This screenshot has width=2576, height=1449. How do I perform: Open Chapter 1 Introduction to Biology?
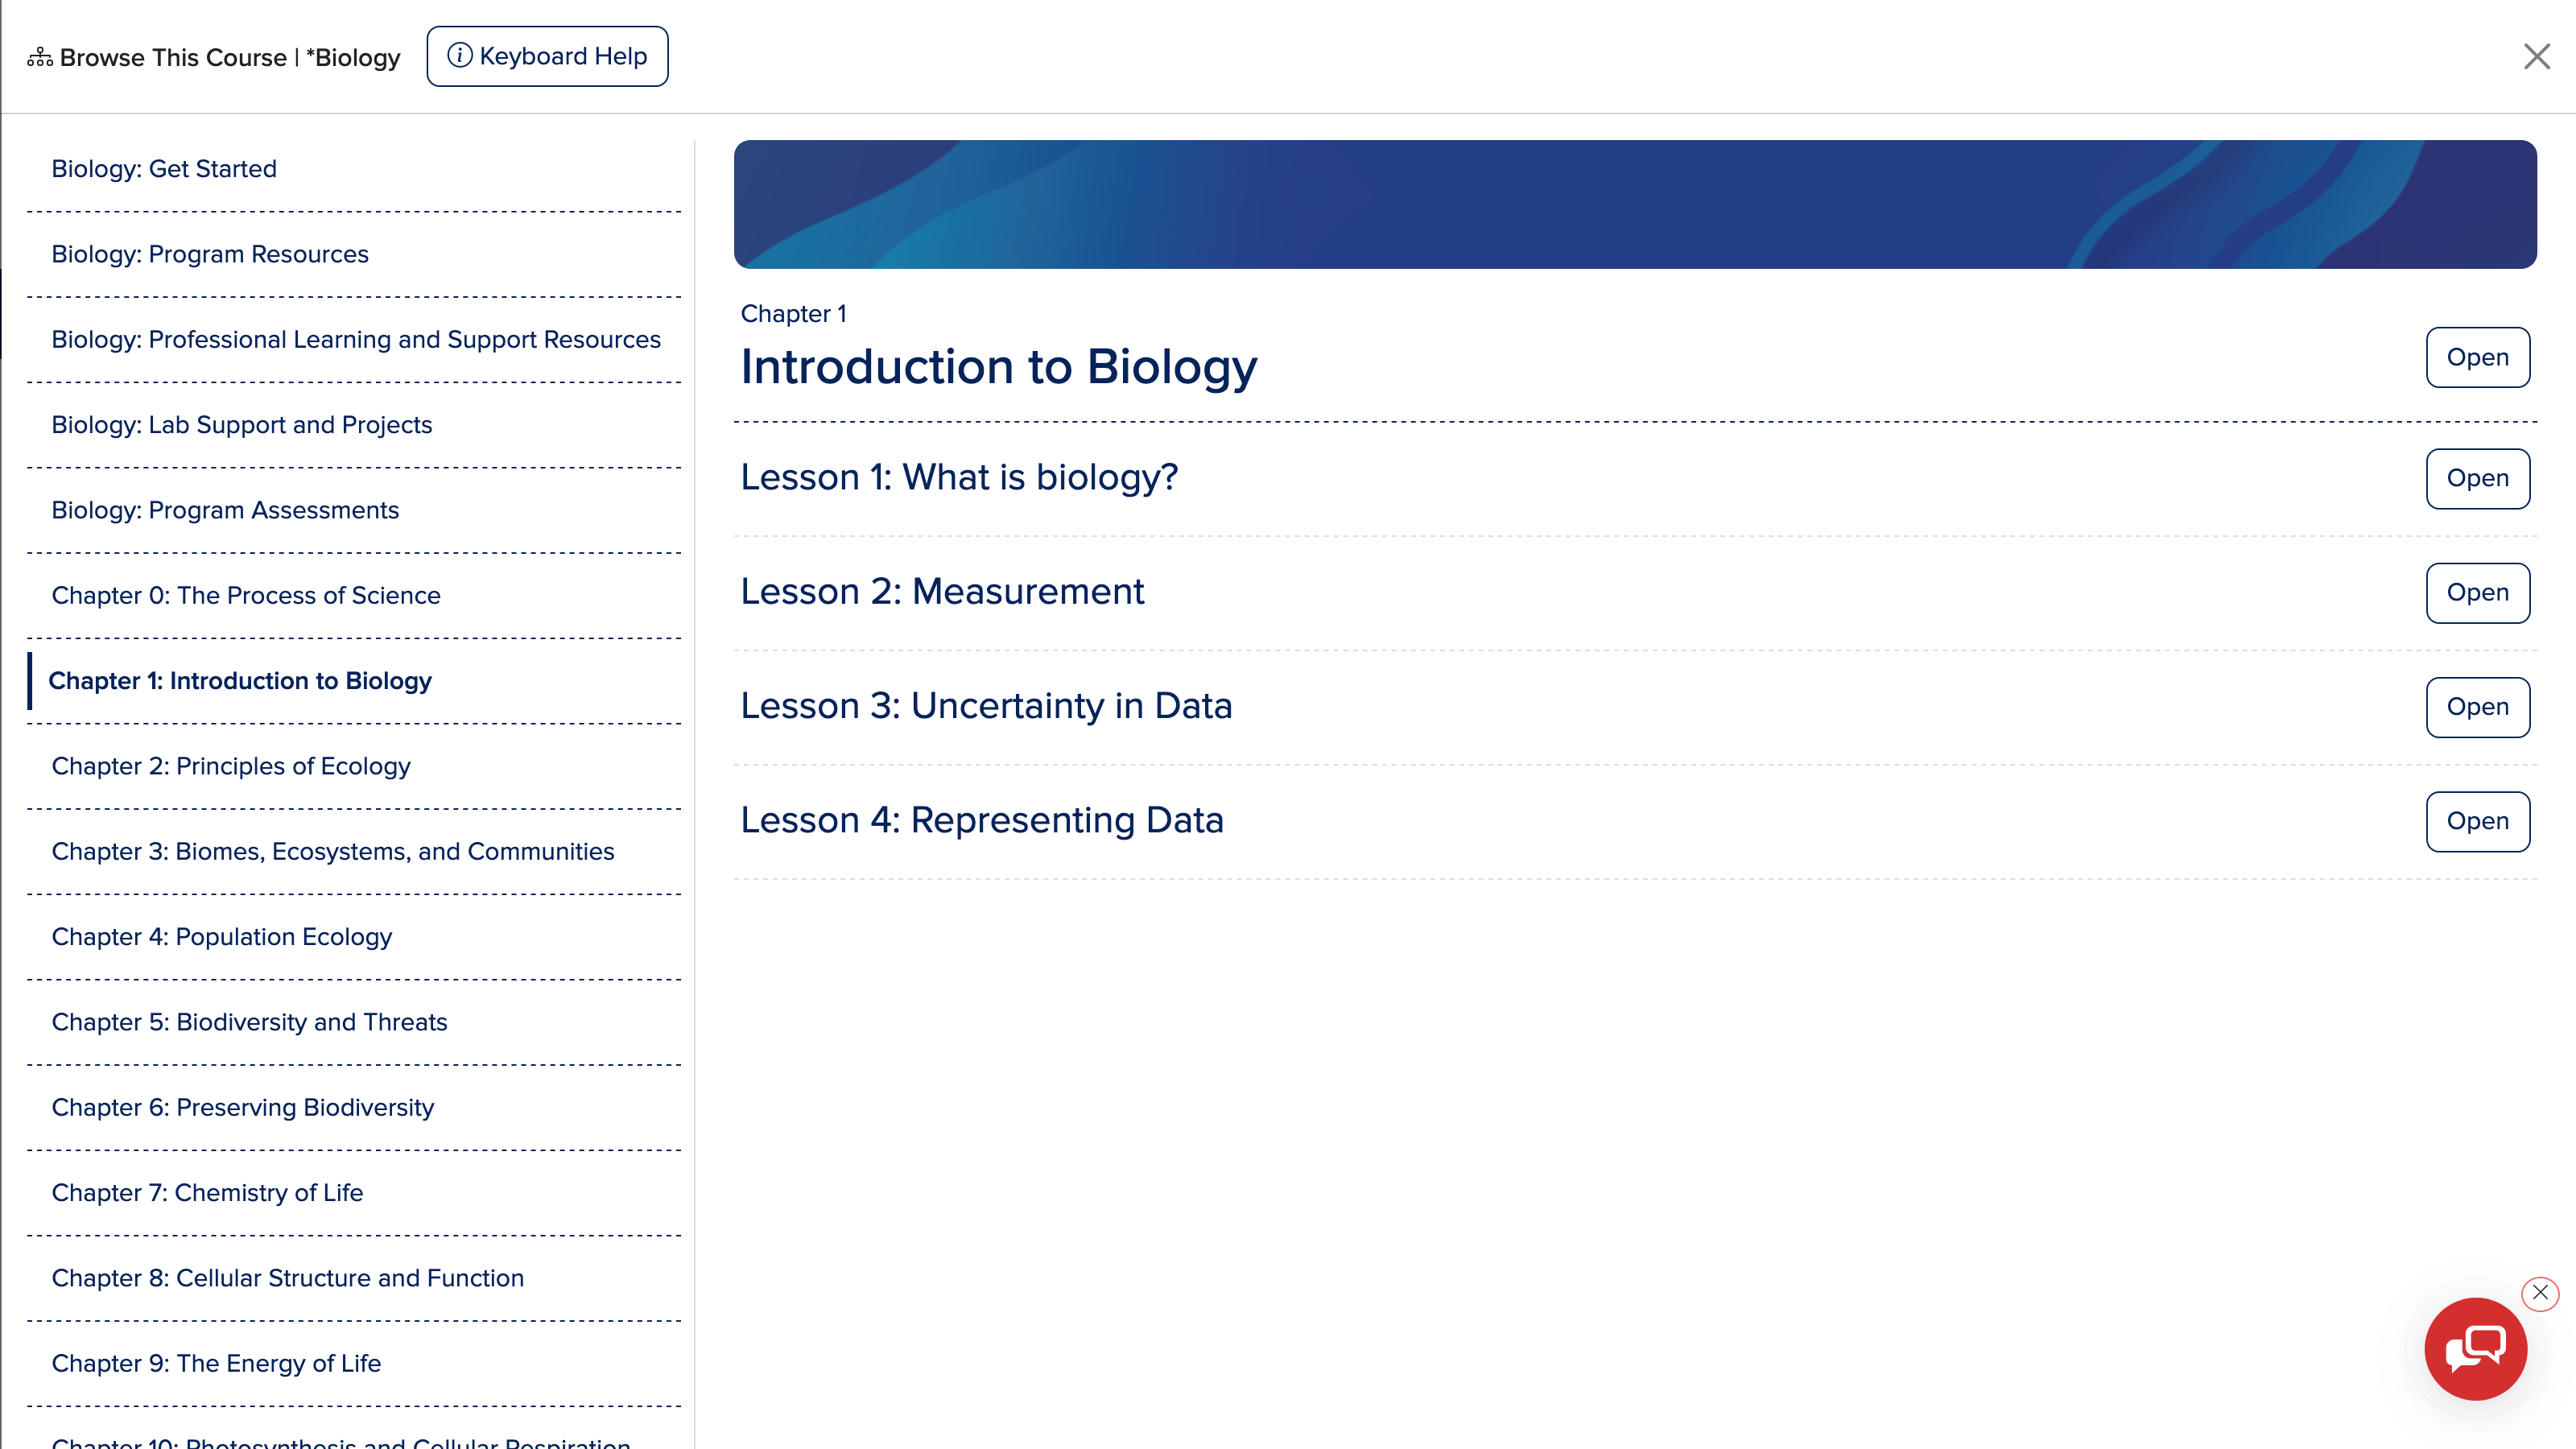[x=2477, y=357]
